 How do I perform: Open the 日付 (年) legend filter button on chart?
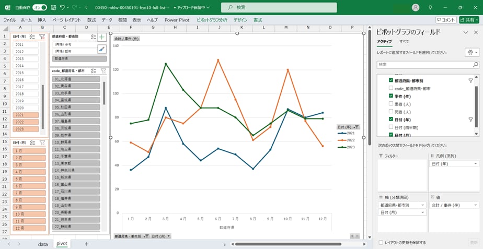(348, 127)
